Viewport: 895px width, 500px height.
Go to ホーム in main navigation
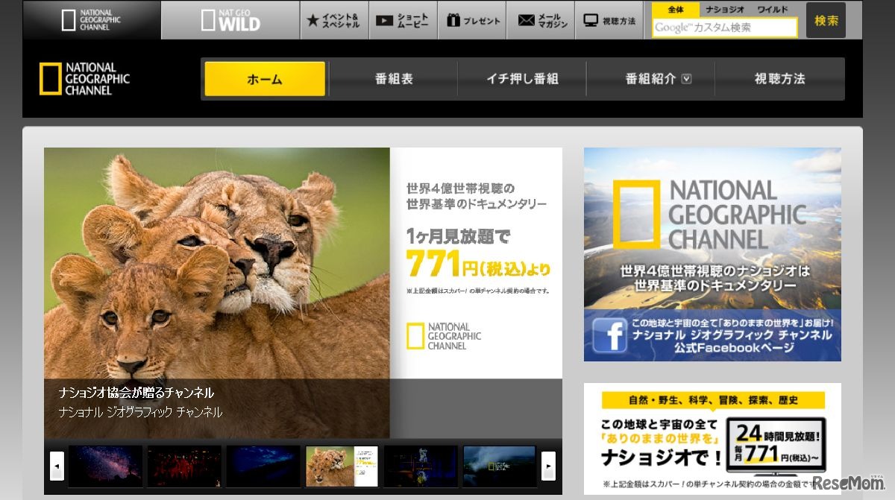265,79
